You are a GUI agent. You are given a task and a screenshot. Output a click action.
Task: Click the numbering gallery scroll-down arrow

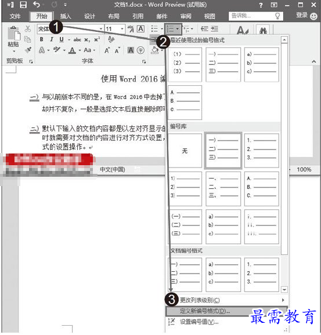[x=284, y=290]
